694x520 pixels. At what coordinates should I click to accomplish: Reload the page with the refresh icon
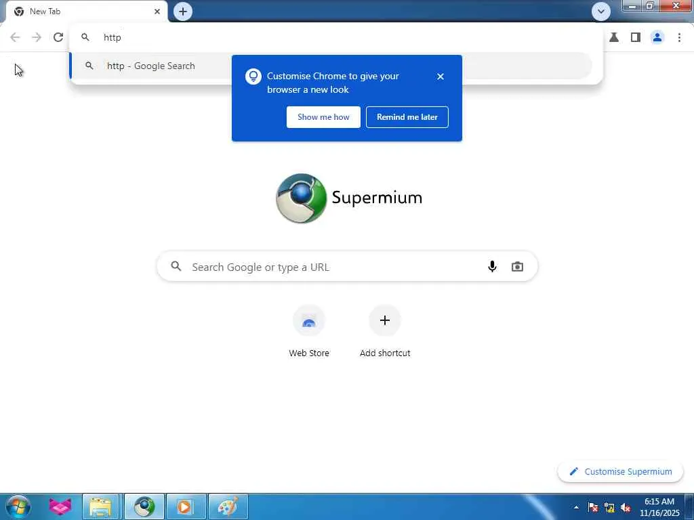pyautogui.click(x=58, y=37)
